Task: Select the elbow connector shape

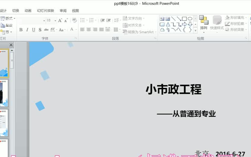Action: [x=173, y=24]
